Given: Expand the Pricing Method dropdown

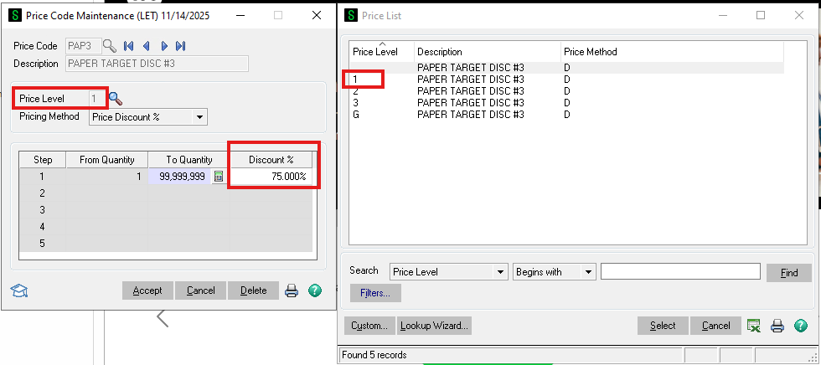Looking at the screenshot, I should tap(199, 117).
